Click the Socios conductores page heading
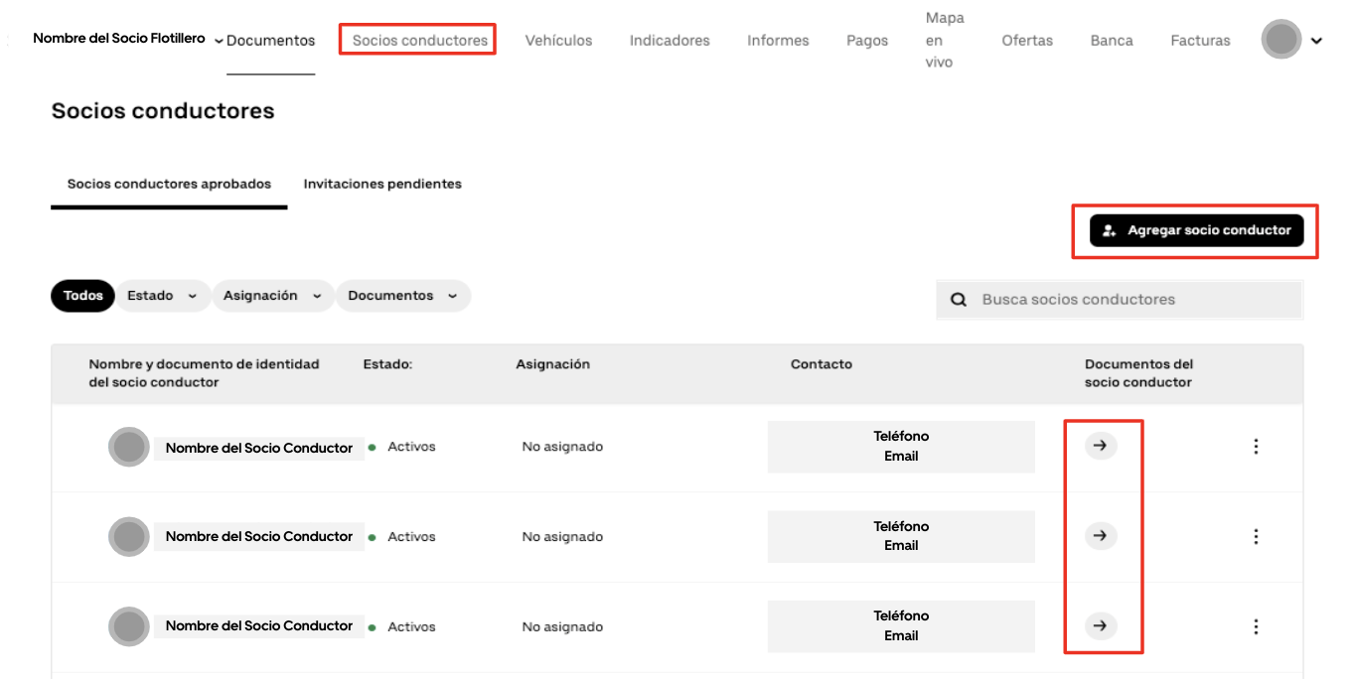The width and height of the screenshot is (1353, 679). click(163, 111)
